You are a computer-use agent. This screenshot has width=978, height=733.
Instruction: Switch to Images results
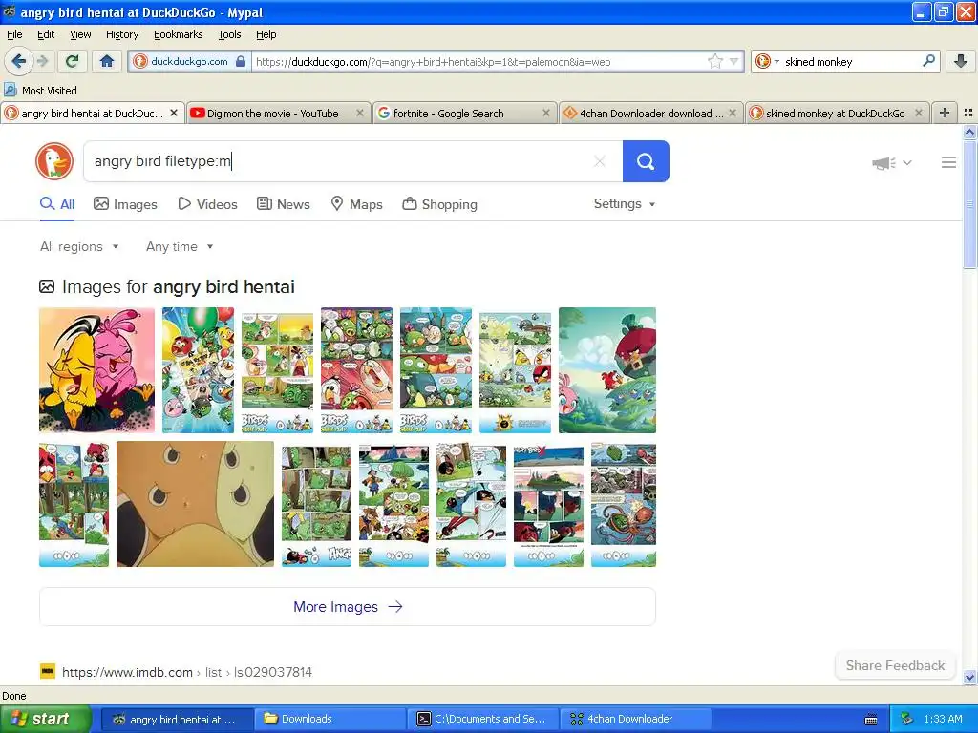[x=125, y=204]
